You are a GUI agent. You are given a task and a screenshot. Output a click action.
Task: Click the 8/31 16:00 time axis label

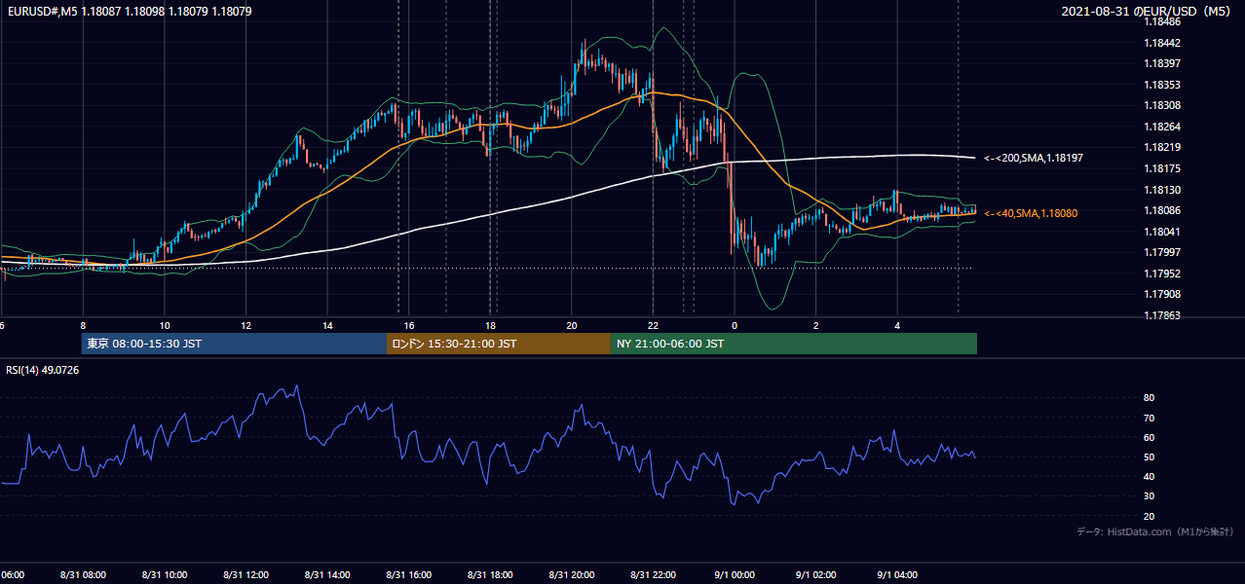pos(409,575)
